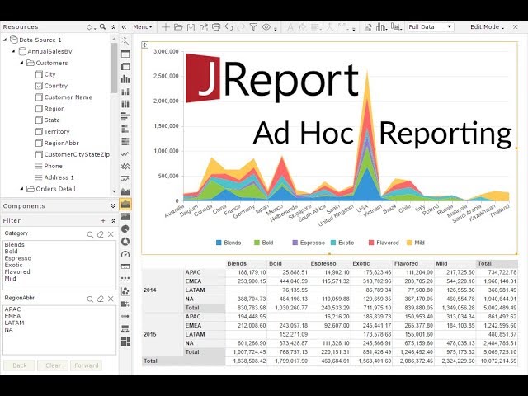The image size is (528, 396).
Task: Search the Resources panel
Action: (102, 26)
